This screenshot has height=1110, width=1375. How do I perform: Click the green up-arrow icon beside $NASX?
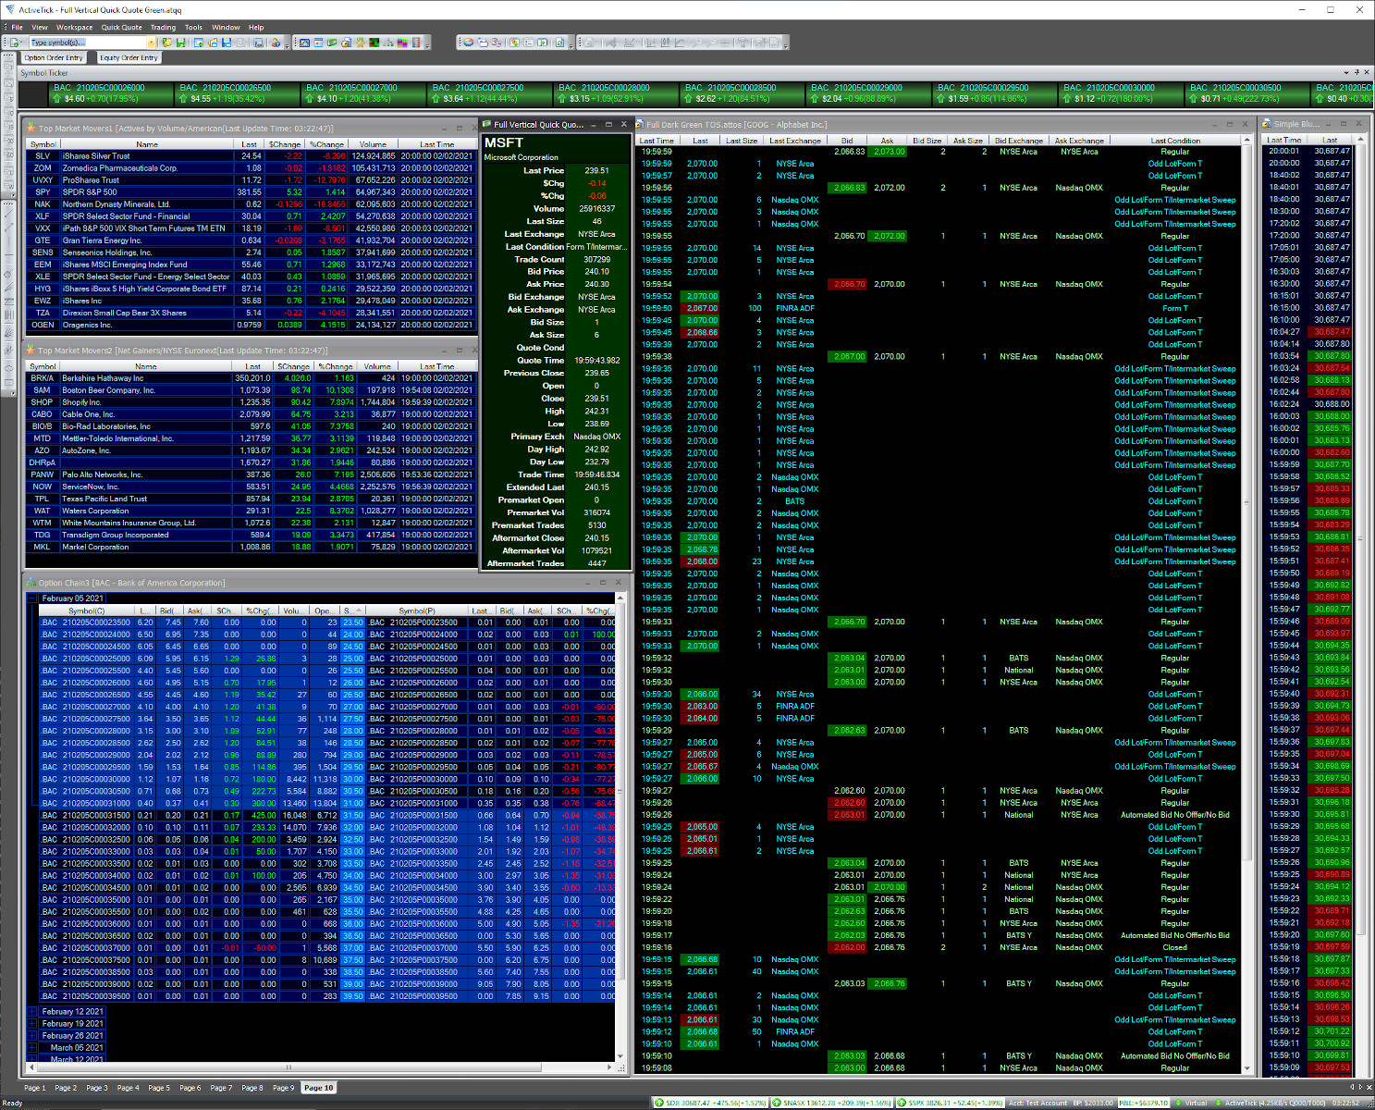(776, 1103)
